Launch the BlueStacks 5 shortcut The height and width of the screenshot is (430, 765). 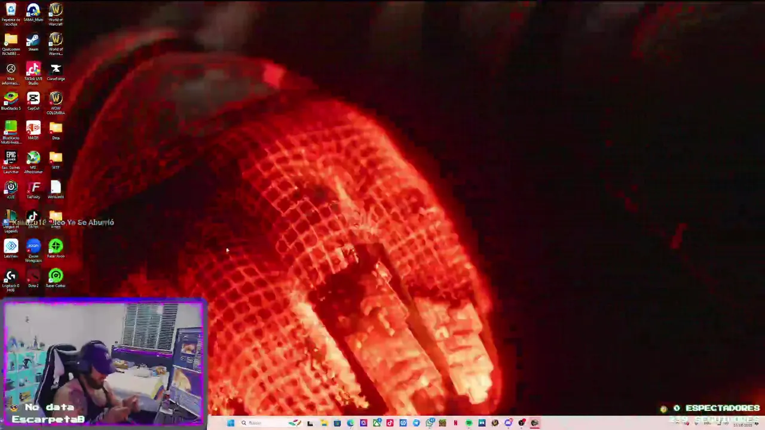pyautogui.click(x=11, y=101)
